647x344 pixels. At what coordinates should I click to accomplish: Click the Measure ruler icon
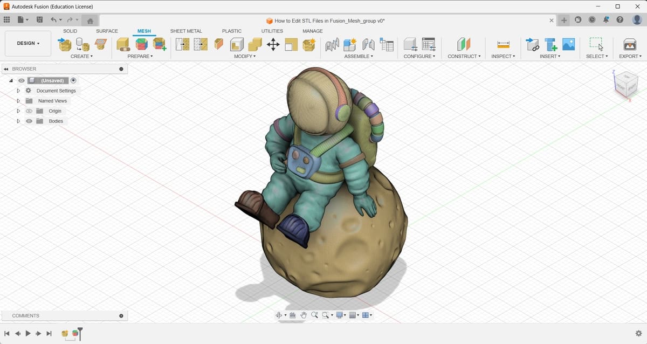coord(503,44)
